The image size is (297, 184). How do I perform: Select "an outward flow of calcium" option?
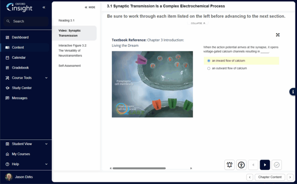click(209, 68)
